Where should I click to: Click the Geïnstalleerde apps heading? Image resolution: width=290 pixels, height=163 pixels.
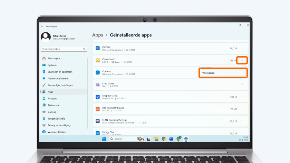pos(131,35)
